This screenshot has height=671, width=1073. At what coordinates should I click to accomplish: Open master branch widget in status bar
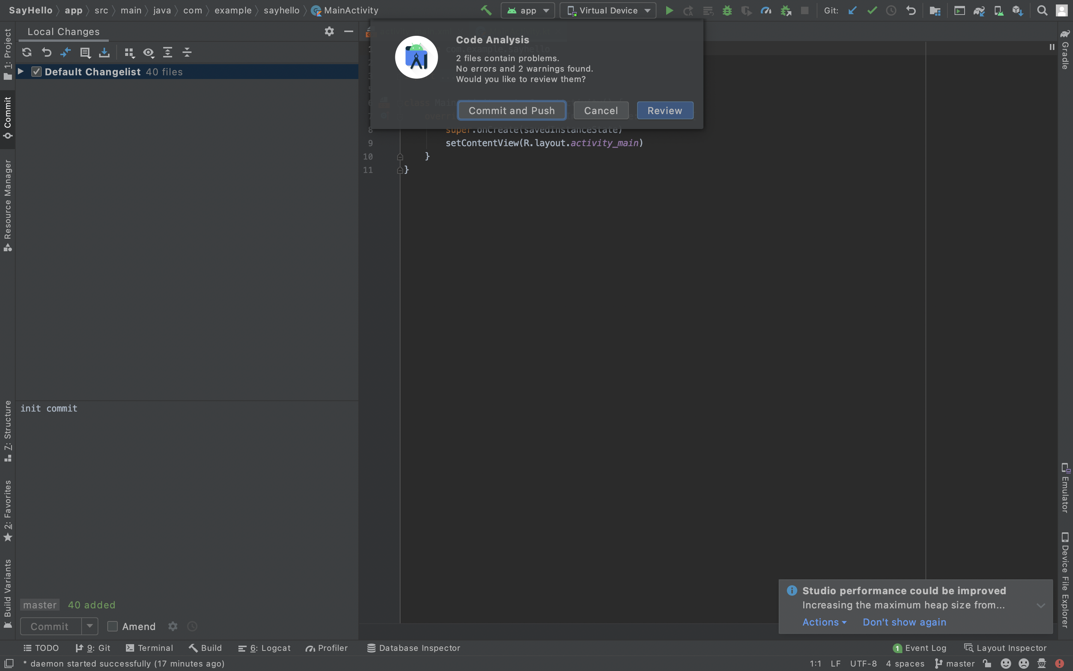955,664
